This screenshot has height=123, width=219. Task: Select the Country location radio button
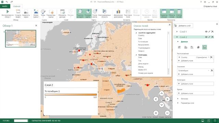[x=179, y=57]
